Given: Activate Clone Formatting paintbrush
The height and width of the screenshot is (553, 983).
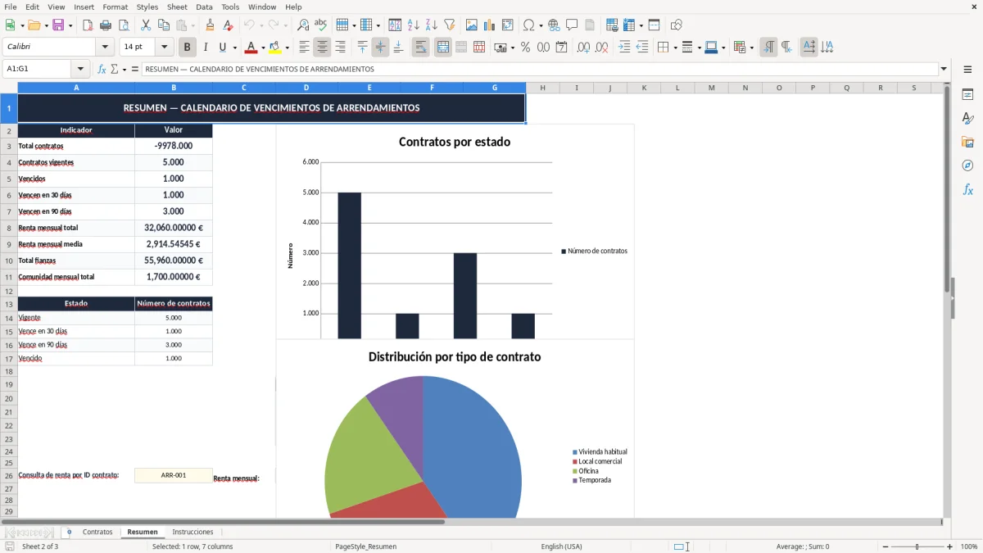Looking at the screenshot, I should pos(210,25).
